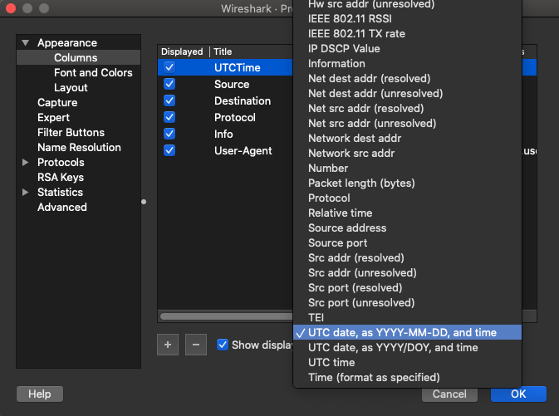Choose Src addr (unresolved) option
The width and height of the screenshot is (559, 416).
pyautogui.click(x=407, y=273)
